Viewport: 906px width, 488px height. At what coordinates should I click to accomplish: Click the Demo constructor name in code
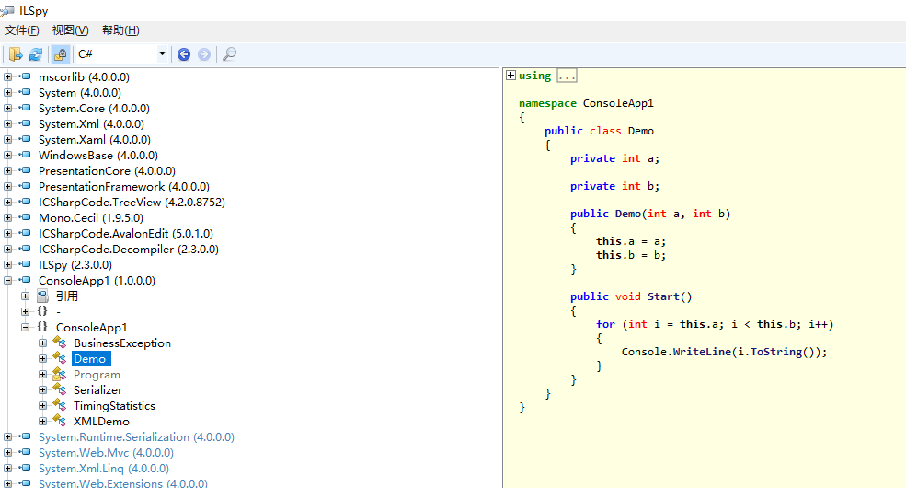(627, 214)
